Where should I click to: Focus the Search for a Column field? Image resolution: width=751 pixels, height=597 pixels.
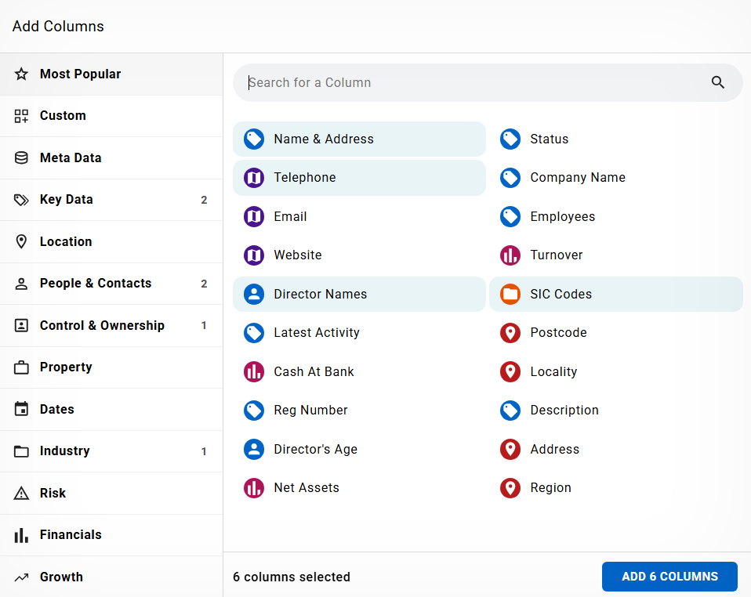(x=470, y=83)
